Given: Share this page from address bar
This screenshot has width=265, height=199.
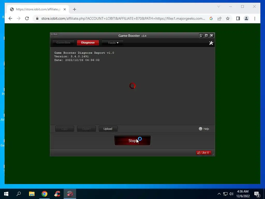Looking at the screenshot, I should coord(219,18).
